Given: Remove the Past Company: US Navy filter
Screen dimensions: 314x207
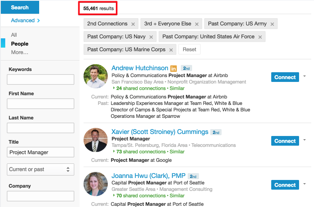Looking at the screenshot, I should pyautogui.click(x=151, y=37).
